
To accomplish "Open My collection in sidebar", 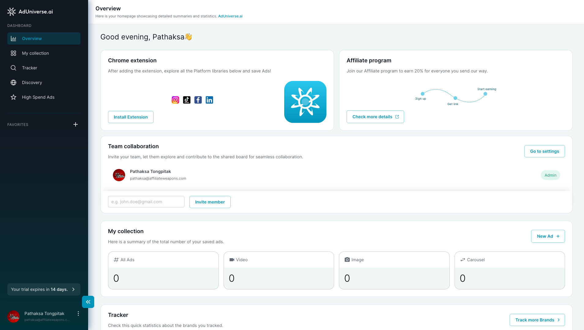I will [x=35, y=53].
